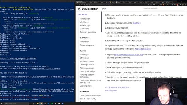The width and height of the screenshot is (187, 105).
Task: Click the exp.host stay-focused URL in PowerShell
Action: (18, 58)
